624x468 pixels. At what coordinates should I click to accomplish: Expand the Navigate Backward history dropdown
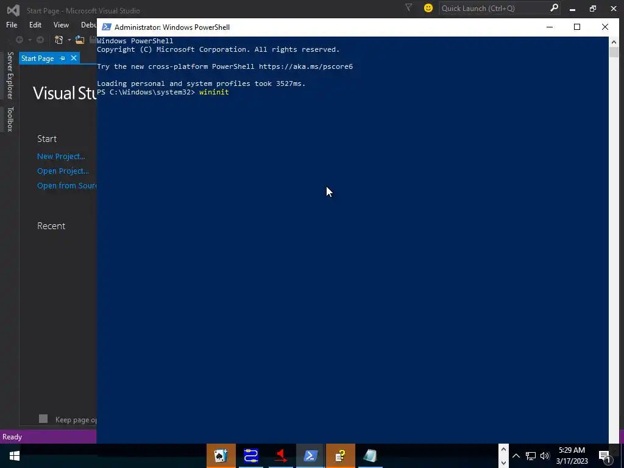click(29, 40)
